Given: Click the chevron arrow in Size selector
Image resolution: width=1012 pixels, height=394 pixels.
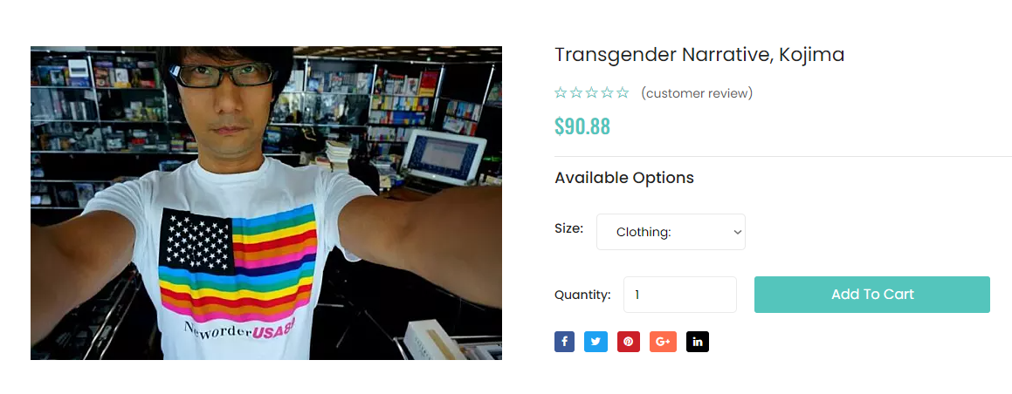Looking at the screenshot, I should (x=737, y=232).
